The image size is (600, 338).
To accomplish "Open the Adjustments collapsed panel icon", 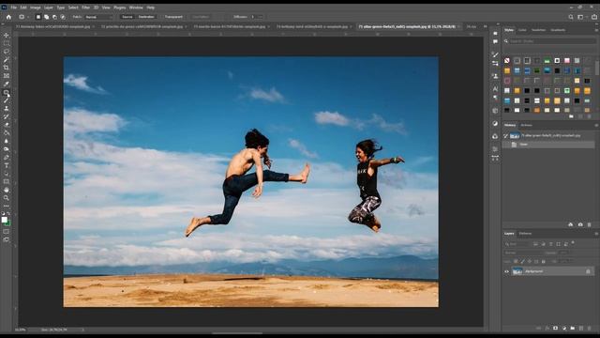I will point(495,123).
